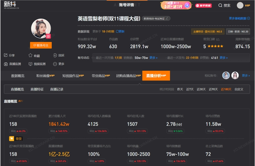
Task: Open the user avatar in header
Action: [x=240, y=5]
